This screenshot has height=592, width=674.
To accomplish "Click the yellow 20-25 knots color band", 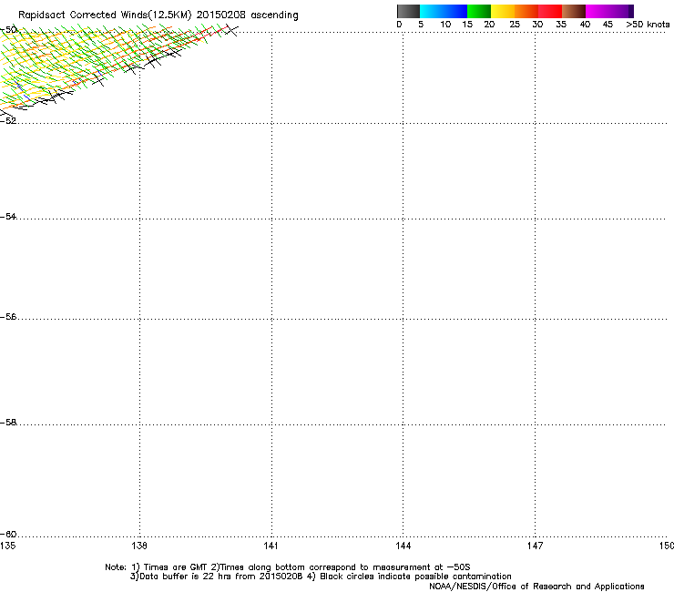I will (x=503, y=11).
